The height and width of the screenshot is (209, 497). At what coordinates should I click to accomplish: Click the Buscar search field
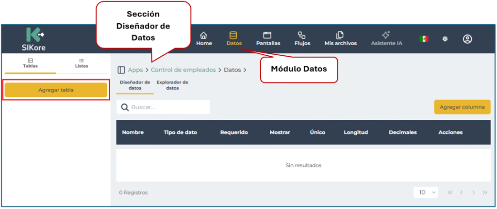pyautogui.click(x=163, y=107)
